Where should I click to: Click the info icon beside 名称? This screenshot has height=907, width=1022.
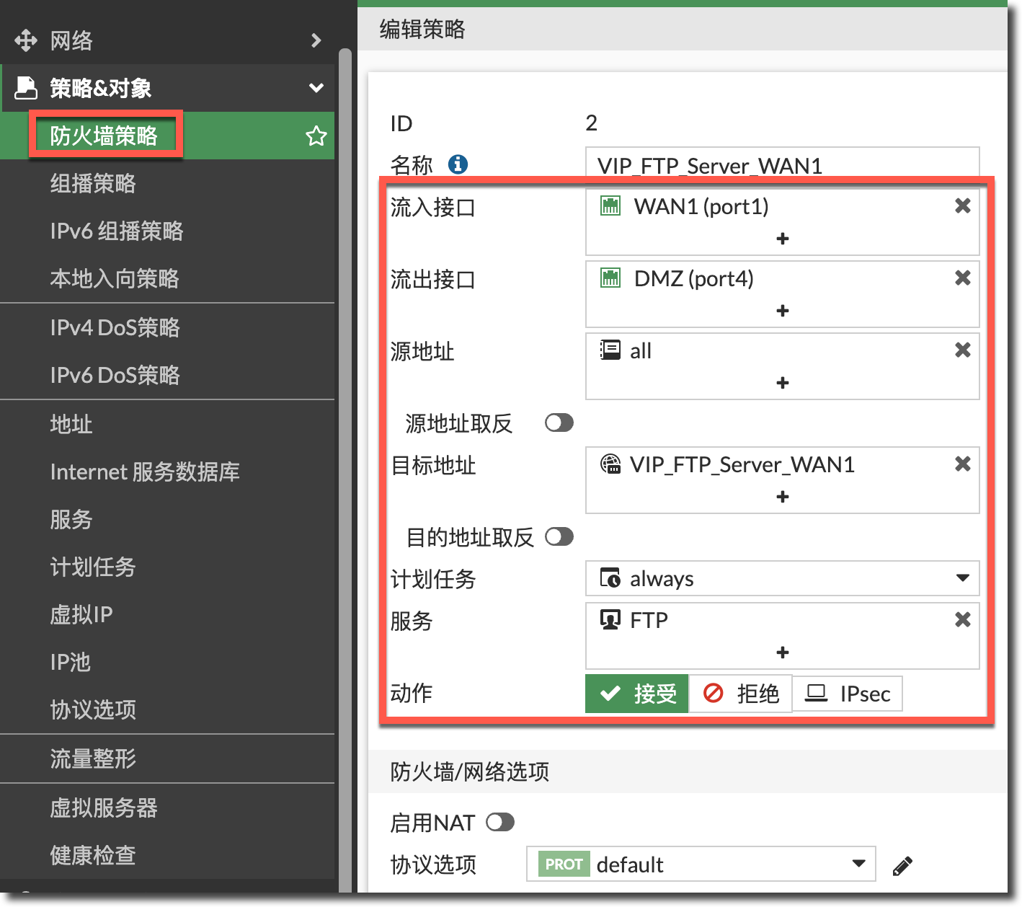click(x=458, y=164)
